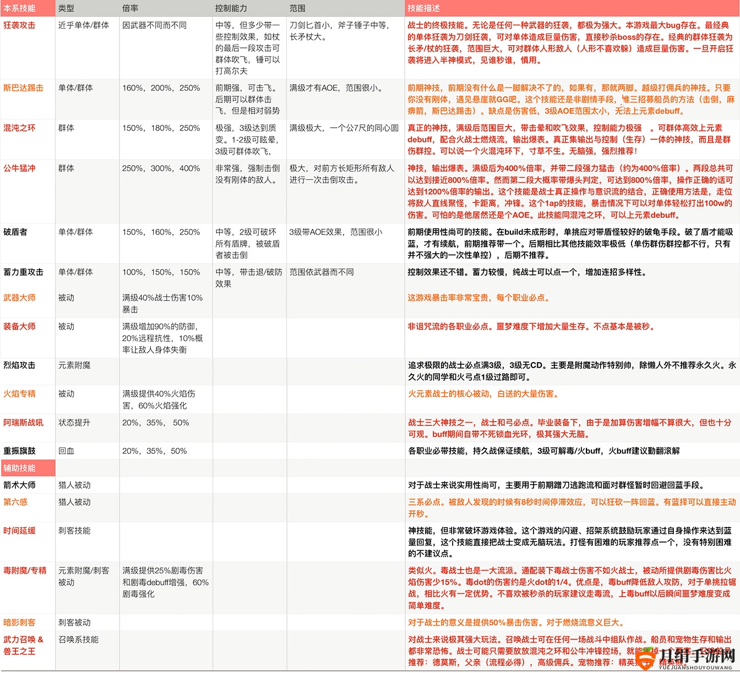The image size is (740, 673).
Task: Select the 重振旗鼓 skill name cell
Action: (28, 451)
